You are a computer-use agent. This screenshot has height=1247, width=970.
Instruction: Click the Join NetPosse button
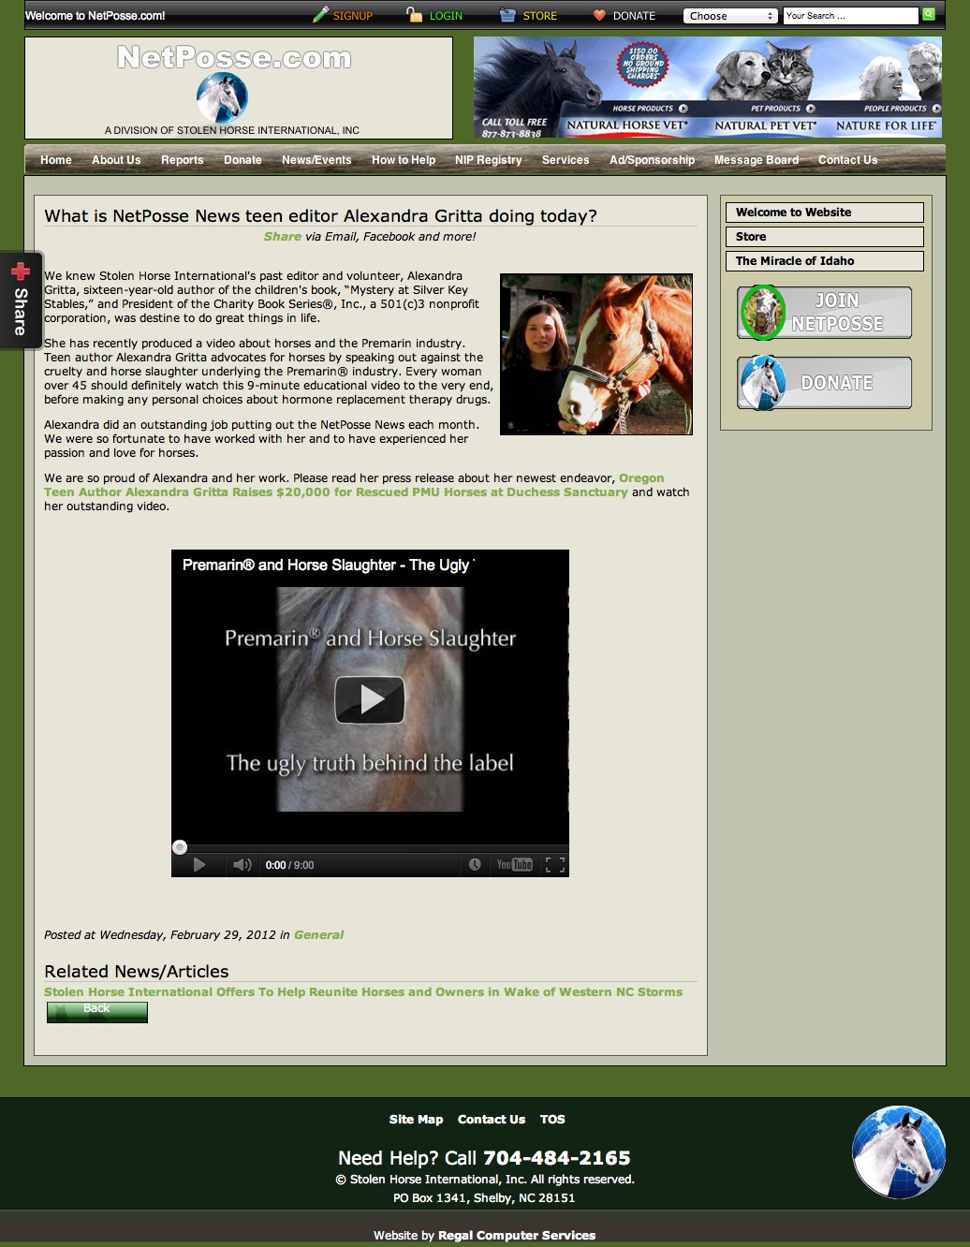pyautogui.click(x=824, y=313)
